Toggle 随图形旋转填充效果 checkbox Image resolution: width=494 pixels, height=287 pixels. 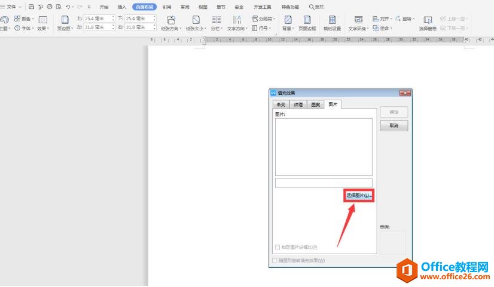tap(275, 261)
